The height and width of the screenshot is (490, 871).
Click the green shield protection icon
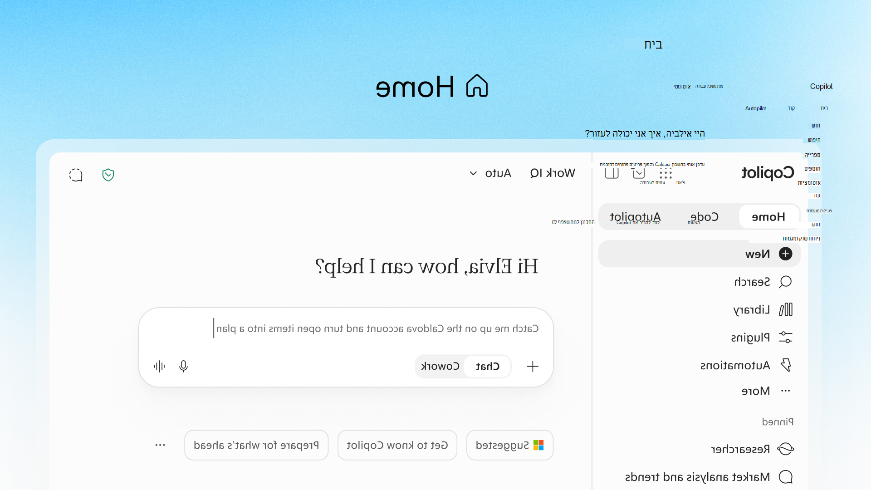108,175
